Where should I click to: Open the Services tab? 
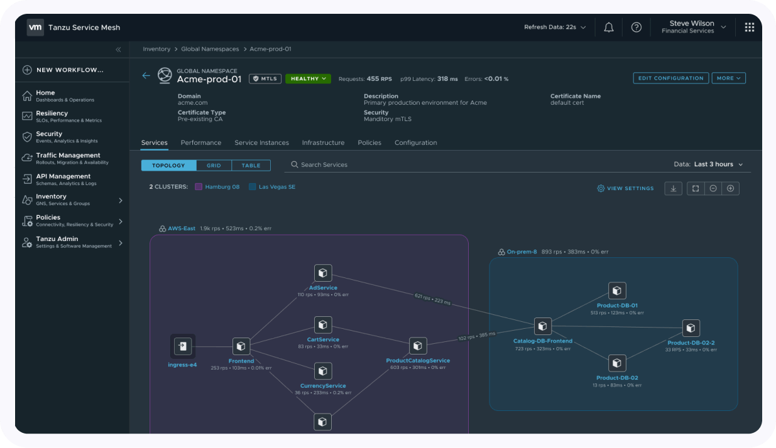155,143
